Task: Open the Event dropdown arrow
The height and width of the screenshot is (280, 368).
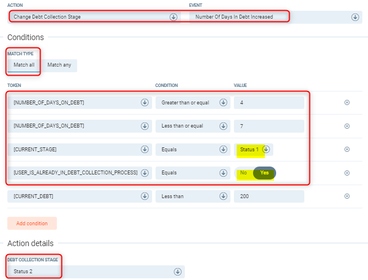Action: [355, 17]
